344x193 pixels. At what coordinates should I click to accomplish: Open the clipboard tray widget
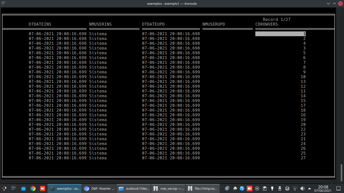pos(265,188)
